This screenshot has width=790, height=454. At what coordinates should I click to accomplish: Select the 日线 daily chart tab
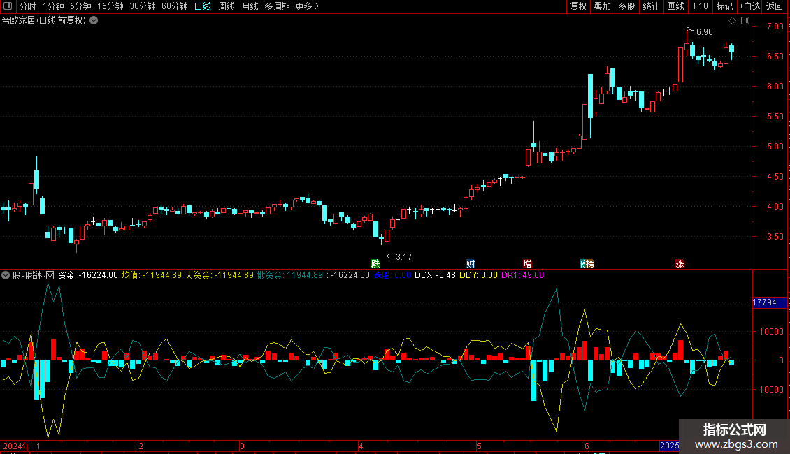click(203, 6)
